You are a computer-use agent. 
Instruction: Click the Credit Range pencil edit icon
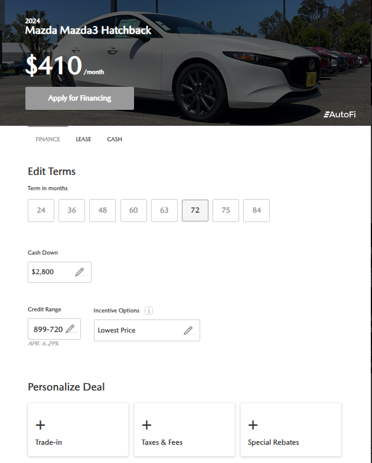(x=70, y=328)
